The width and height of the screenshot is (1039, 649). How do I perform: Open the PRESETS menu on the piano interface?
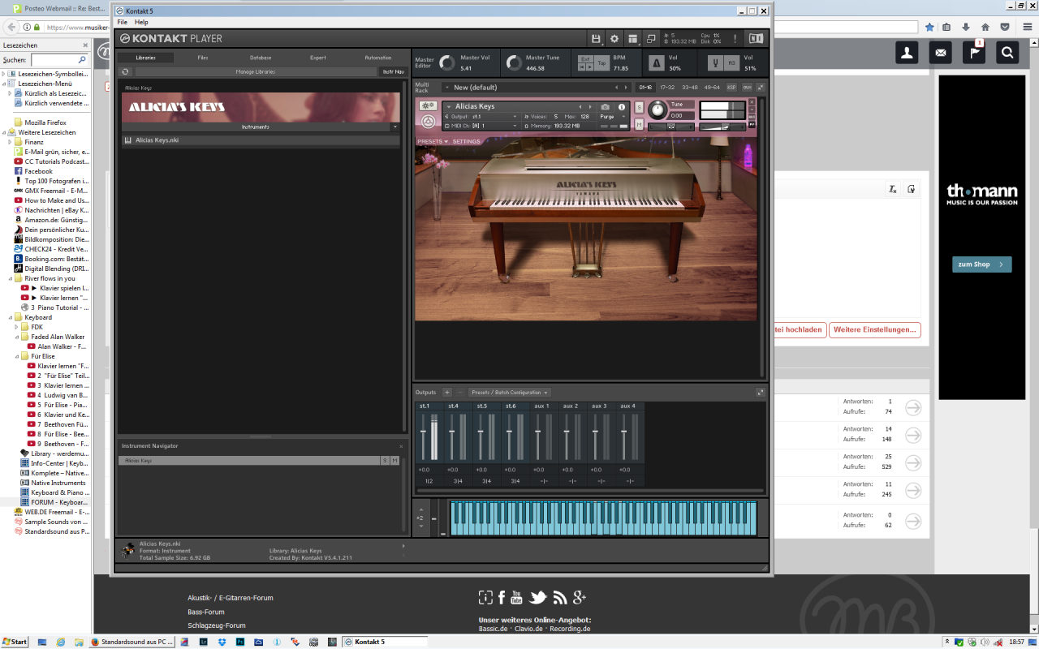pos(432,142)
